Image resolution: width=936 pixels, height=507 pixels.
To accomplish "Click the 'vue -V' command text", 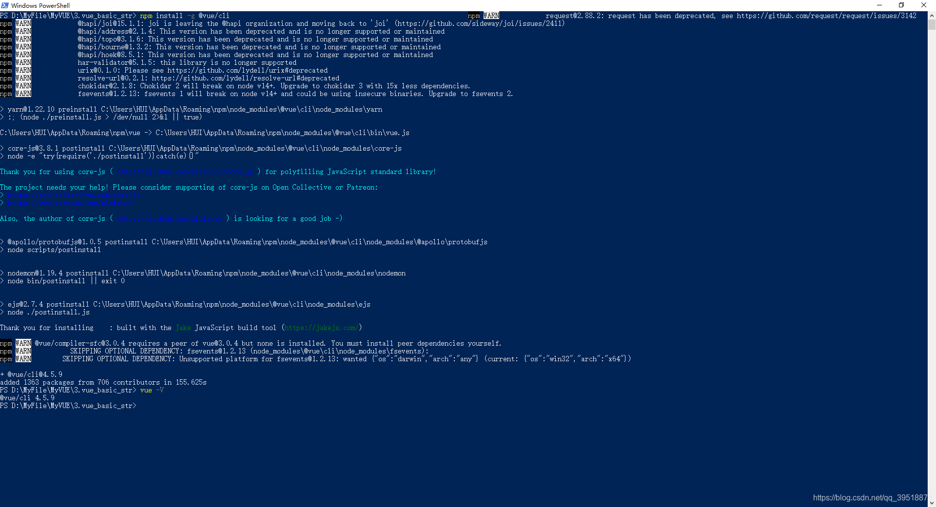I will 152,390.
